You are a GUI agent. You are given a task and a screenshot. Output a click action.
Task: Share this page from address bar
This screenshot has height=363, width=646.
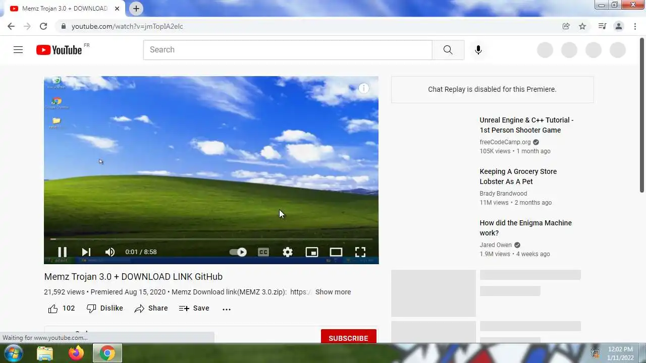click(566, 26)
